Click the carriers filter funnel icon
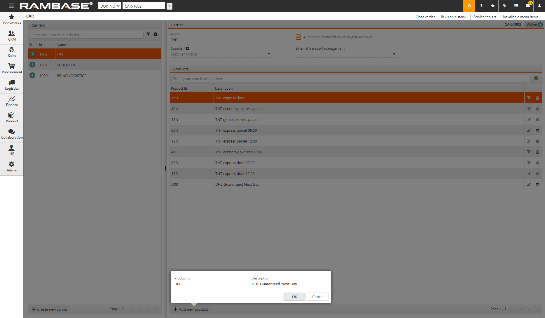The image size is (545, 318). [x=148, y=34]
